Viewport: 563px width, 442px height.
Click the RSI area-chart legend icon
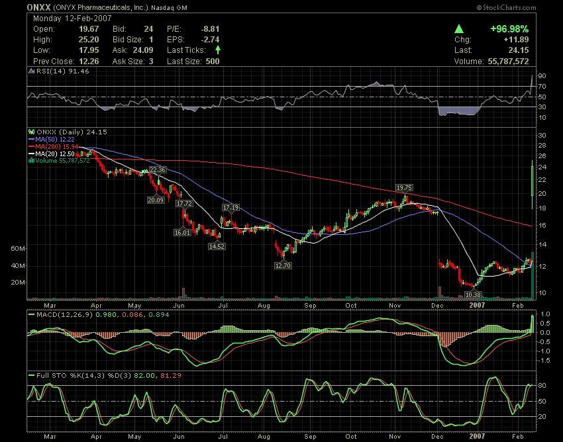(x=32, y=71)
